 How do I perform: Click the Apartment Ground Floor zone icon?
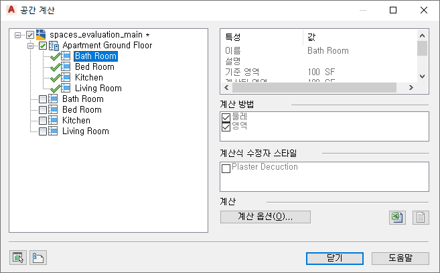coord(54,46)
